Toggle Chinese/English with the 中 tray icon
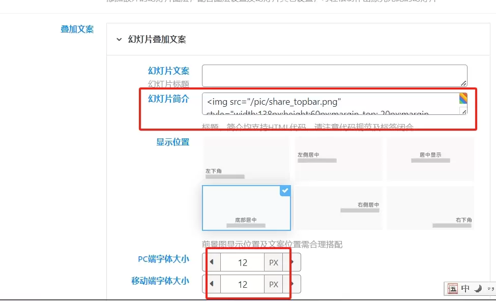The height and width of the screenshot is (301, 496). coord(464,288)
